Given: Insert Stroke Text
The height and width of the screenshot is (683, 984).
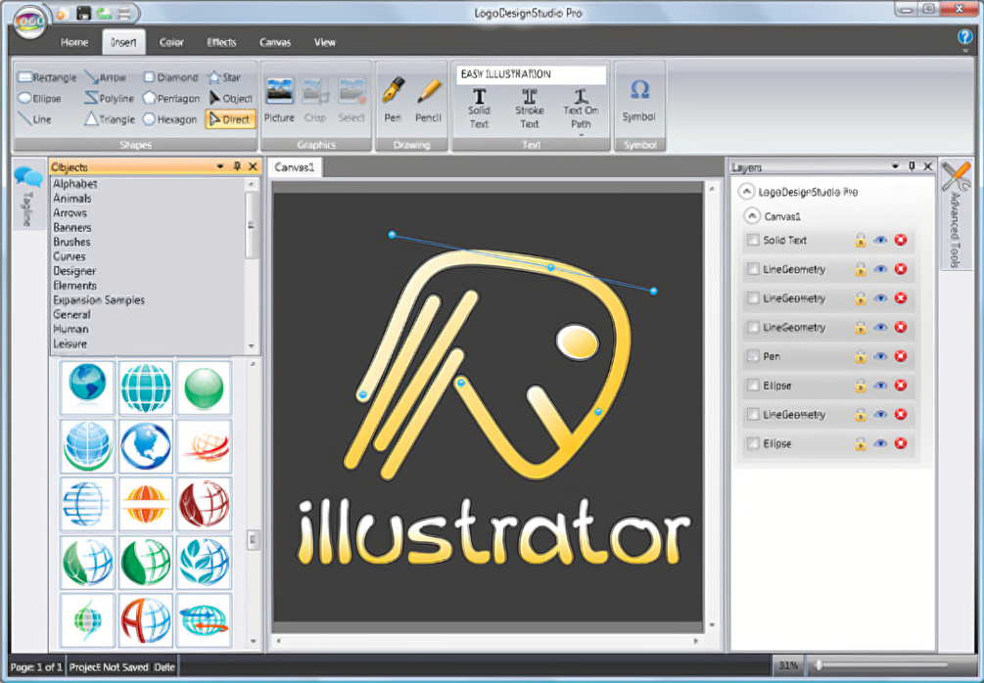Looking at the screenshot, I should coord(529,109).
